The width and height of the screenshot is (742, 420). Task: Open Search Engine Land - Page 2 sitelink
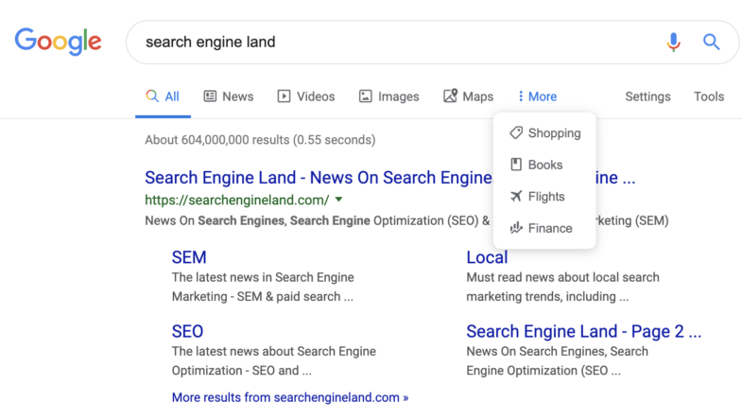click(x=584, y=331)
